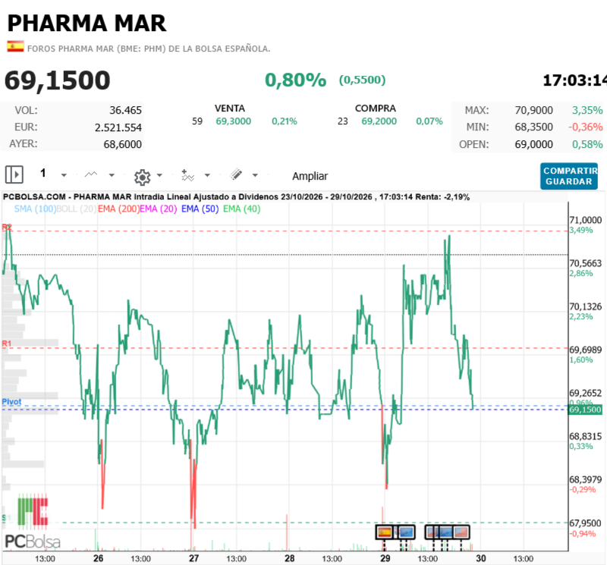Click the COMPRA volume 23
607x565 pixels.
click(343, 121)
